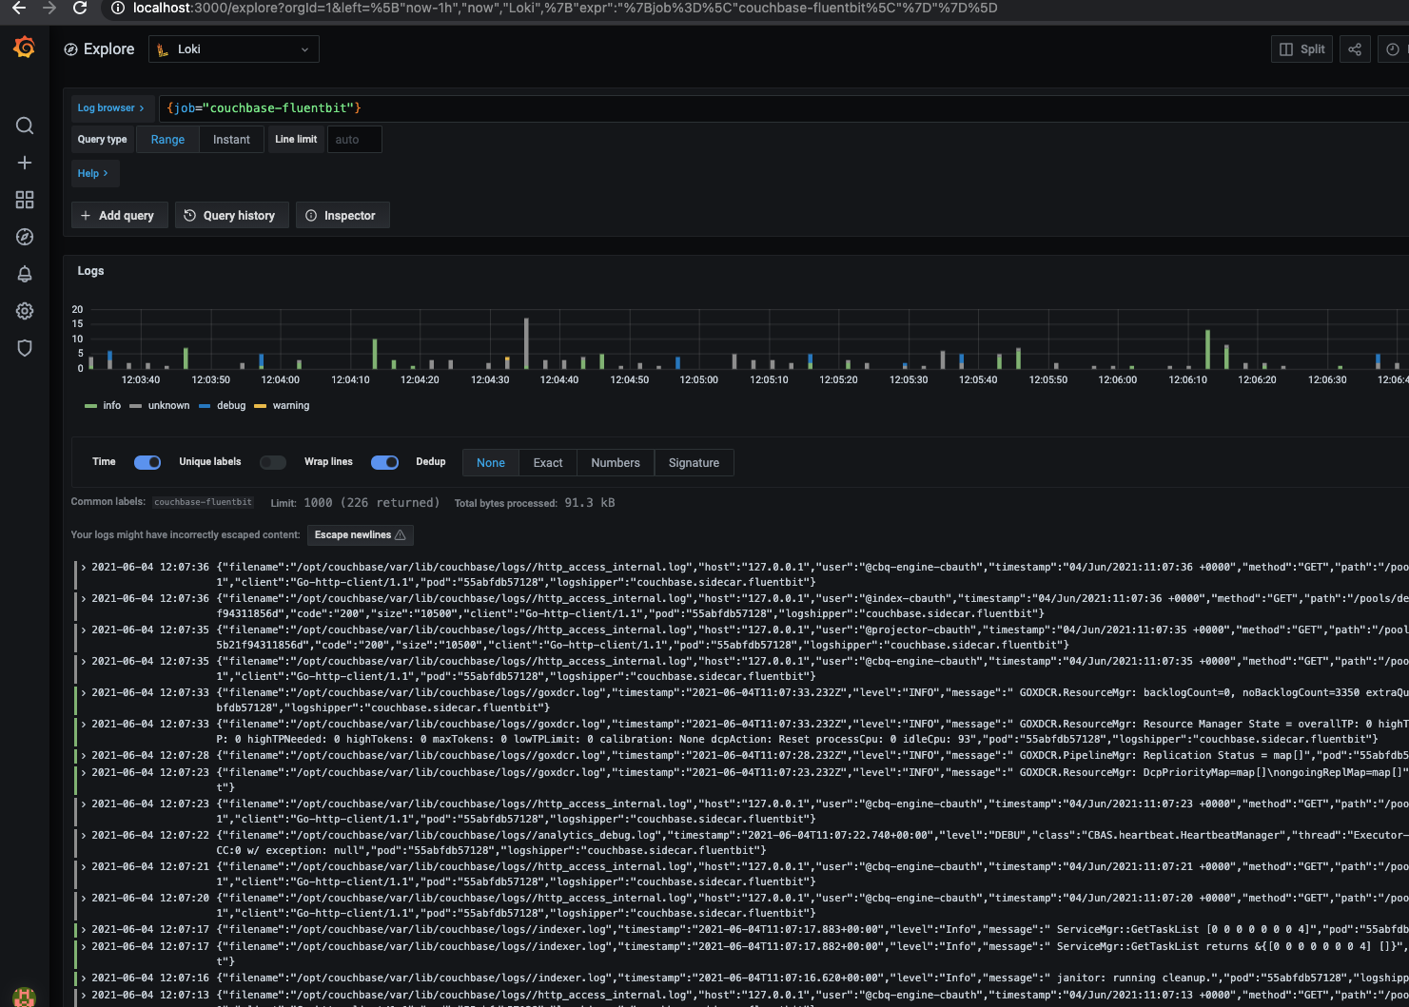Toggle the Unique labels switch
This screenshot has width=1409, height=1007.
[273, 462]
